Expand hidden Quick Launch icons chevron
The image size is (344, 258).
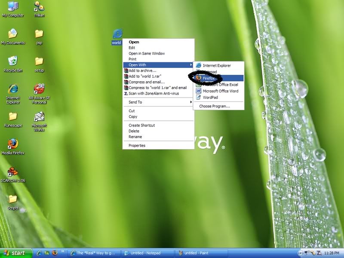point(63,251)
